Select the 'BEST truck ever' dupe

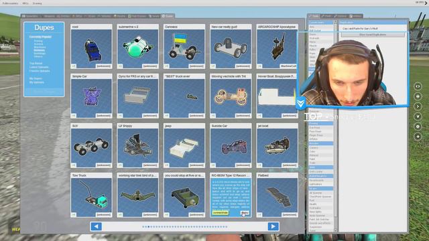coord(184,96)
